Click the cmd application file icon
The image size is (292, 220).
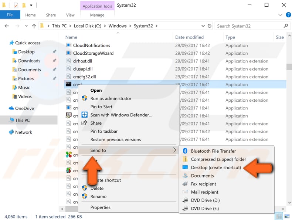click(x=68, y=84)
